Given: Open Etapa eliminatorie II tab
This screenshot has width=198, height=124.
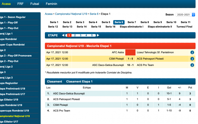Looking at the screenshot, I should (160, 27).
